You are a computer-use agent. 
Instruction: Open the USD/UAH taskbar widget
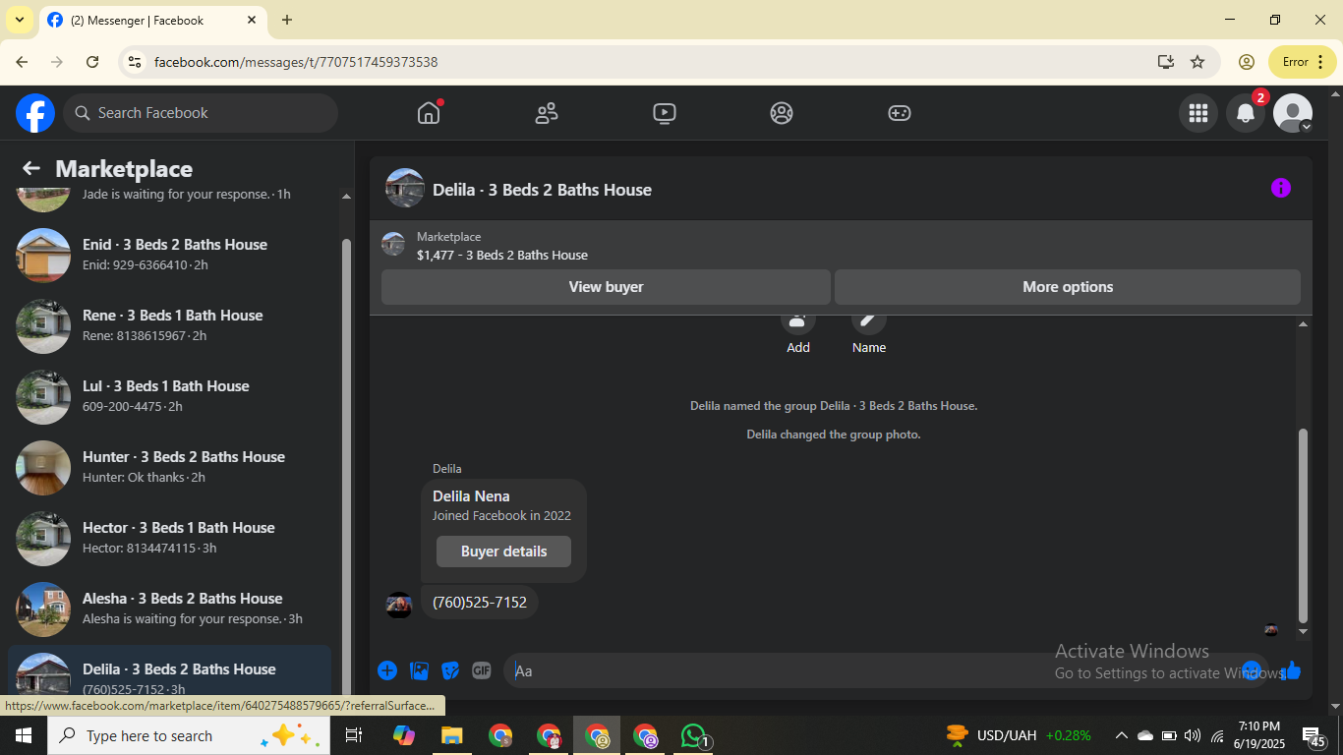pos(1018,735)
